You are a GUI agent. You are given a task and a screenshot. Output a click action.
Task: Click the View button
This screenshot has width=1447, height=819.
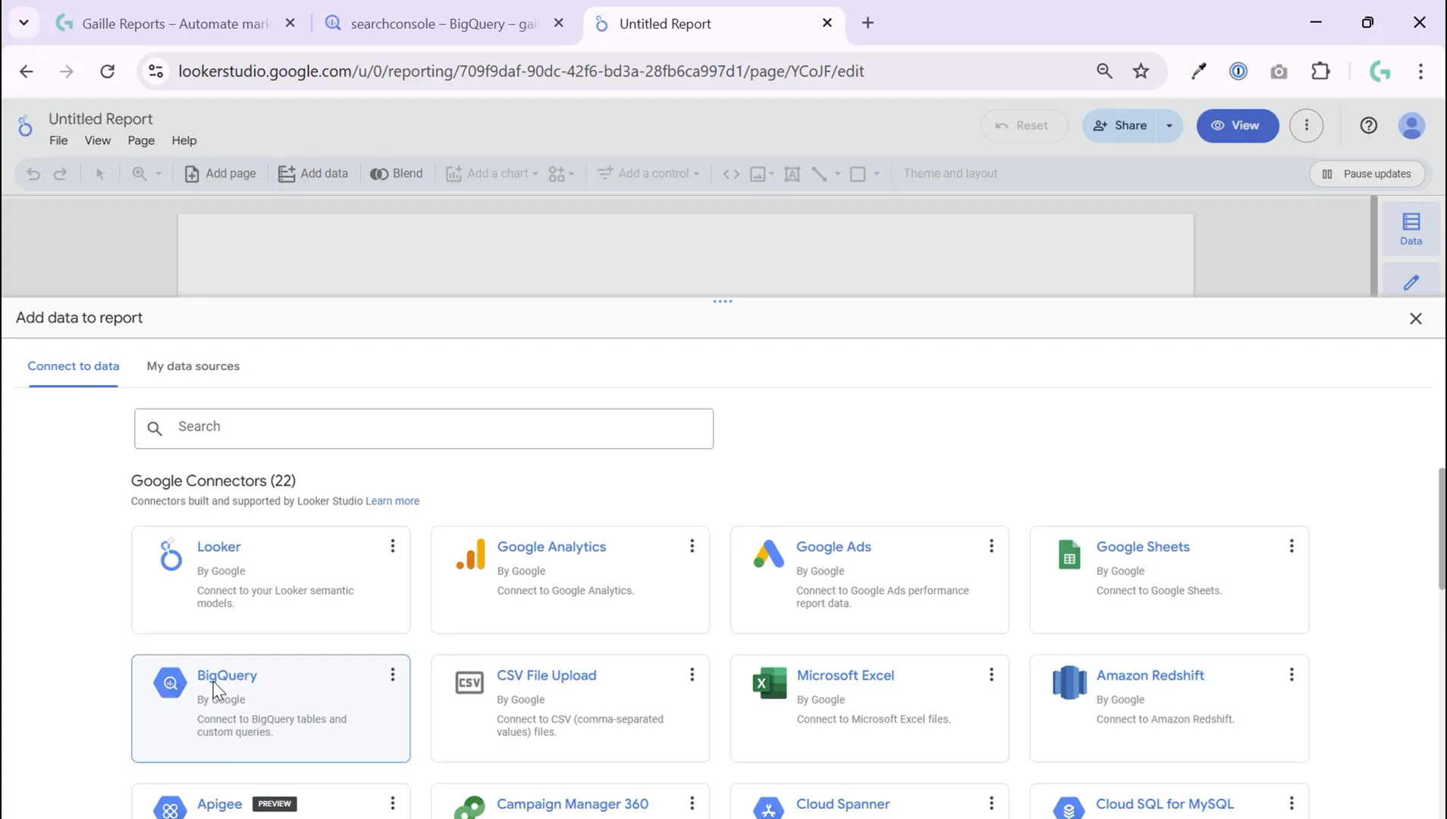tap(1237, 126)
